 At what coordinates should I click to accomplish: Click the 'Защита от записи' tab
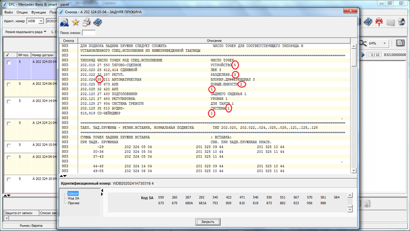(x=20, y=213)
